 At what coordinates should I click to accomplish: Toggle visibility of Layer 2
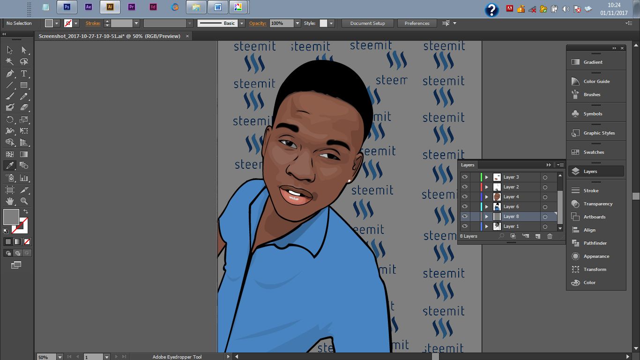coord(465,187)
